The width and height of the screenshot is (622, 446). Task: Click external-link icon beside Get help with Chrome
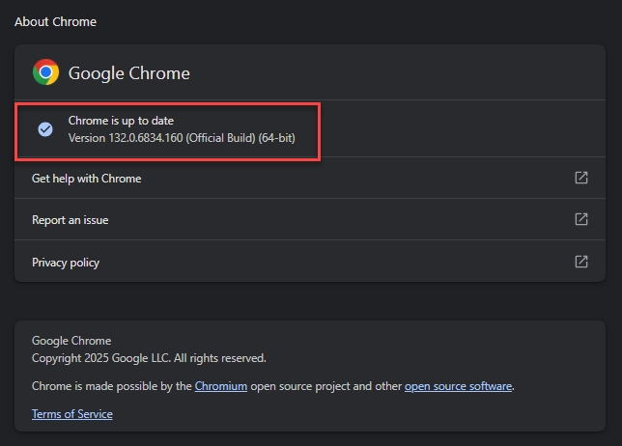pos(581,178)
